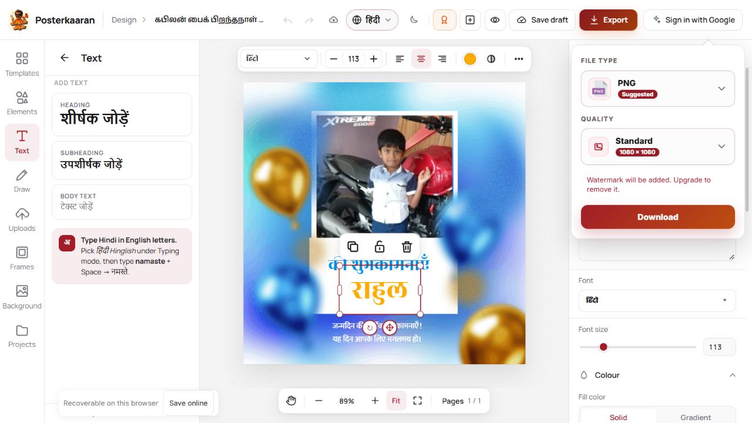Expand the Standard quality dropdown
Image resolution: width=752 pixels, height=423 pixels.
coord(658,146)
